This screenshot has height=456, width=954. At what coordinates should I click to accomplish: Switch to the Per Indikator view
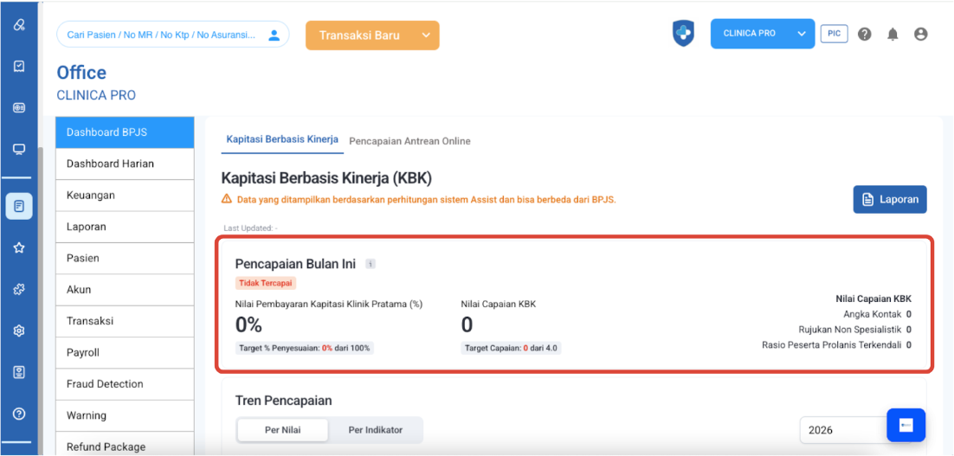tap(376, 430)
